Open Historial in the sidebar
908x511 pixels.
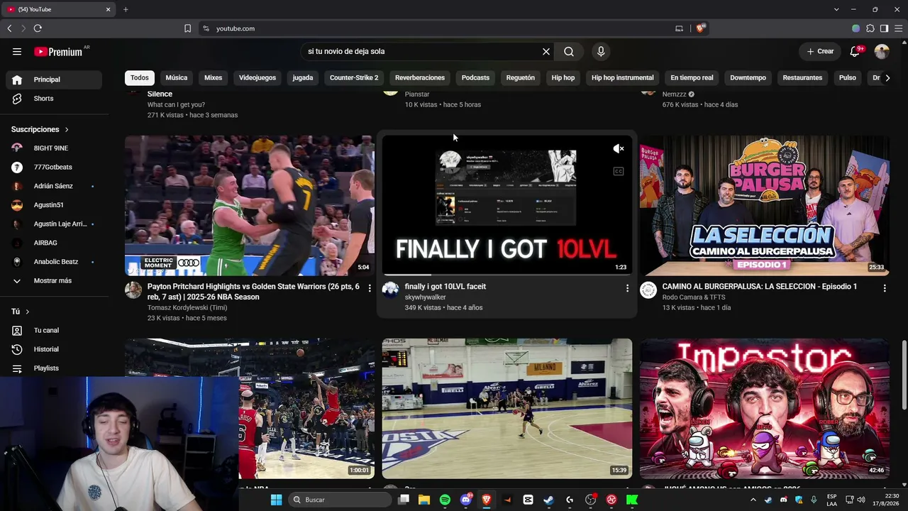[54, 349]
